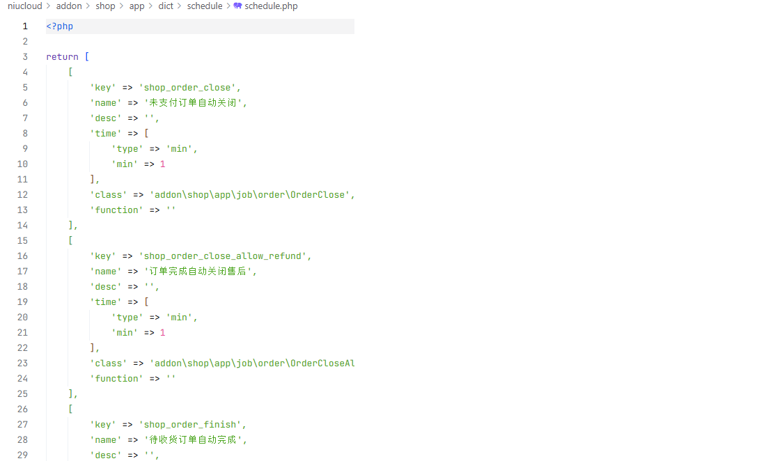759x461 pixels.
Task: Click the value 1 on line 10
Action: click(163, 164)
